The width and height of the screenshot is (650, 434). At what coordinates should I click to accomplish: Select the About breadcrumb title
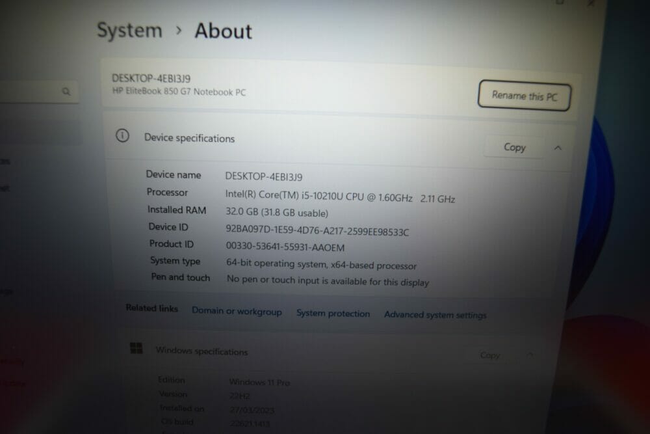[224, 31]
